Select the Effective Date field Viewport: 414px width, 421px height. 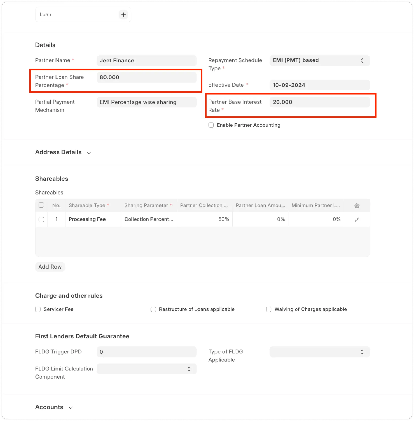[319, 85]
